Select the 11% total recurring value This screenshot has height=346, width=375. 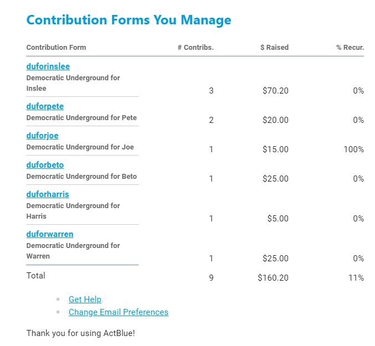click(x=356, y=278)
